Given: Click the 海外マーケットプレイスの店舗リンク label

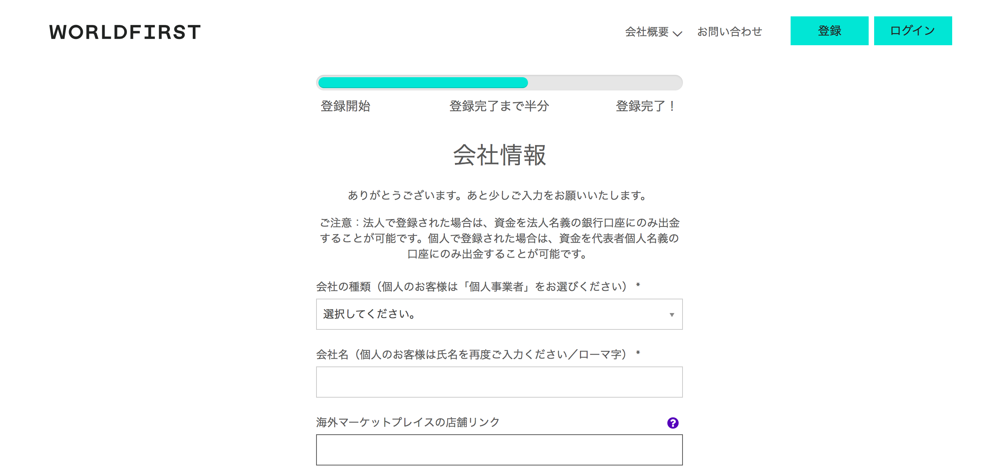Looking at the screenshot, I should (408, 422).
